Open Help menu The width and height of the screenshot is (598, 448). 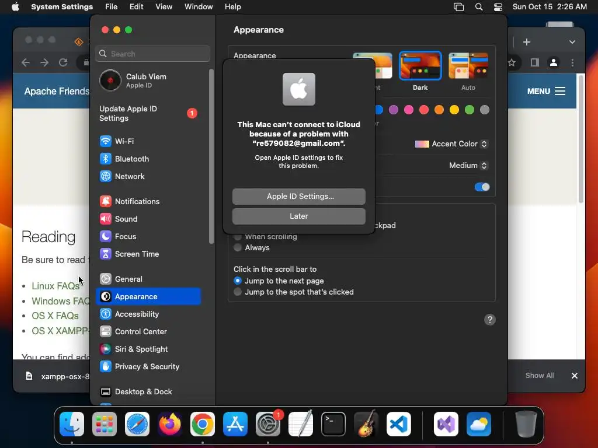point(232,7)
